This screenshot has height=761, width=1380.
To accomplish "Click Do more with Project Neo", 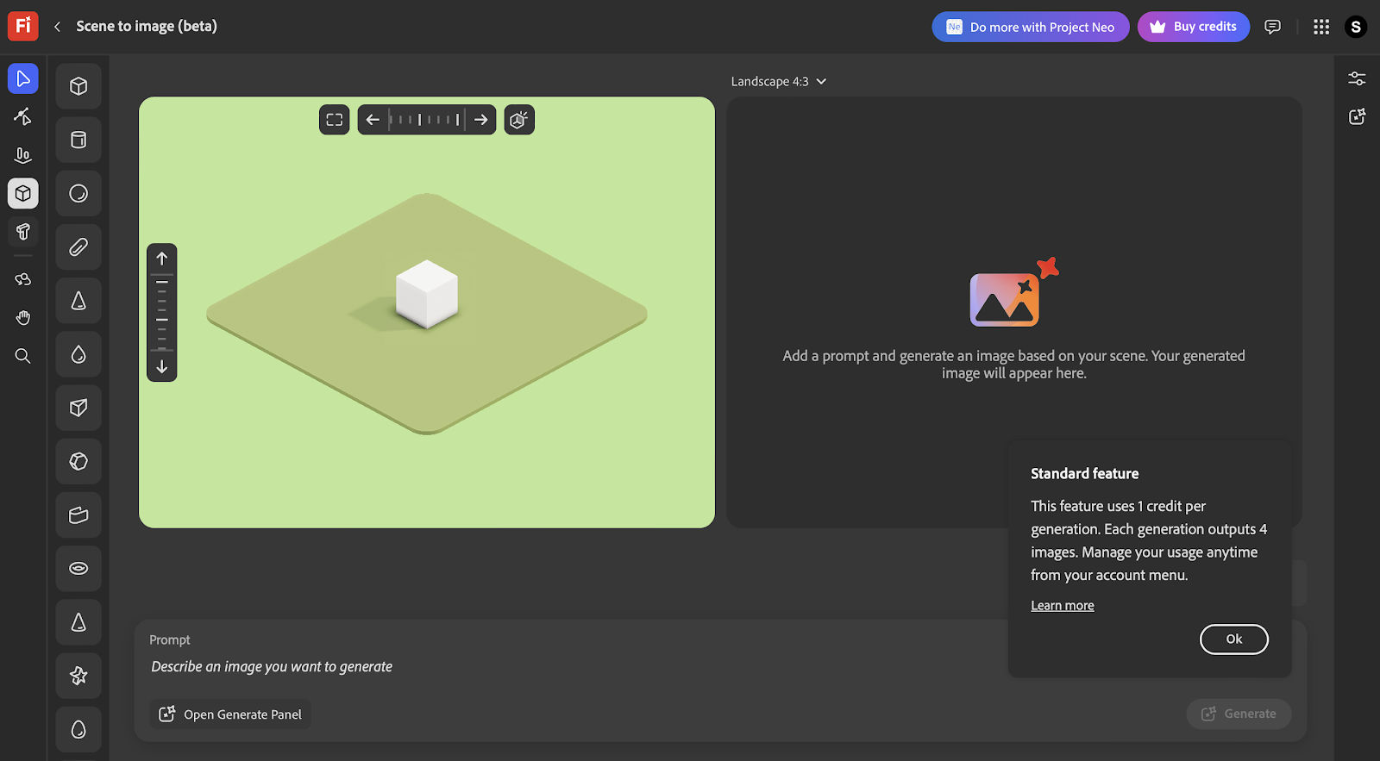I will (1031, 27).
